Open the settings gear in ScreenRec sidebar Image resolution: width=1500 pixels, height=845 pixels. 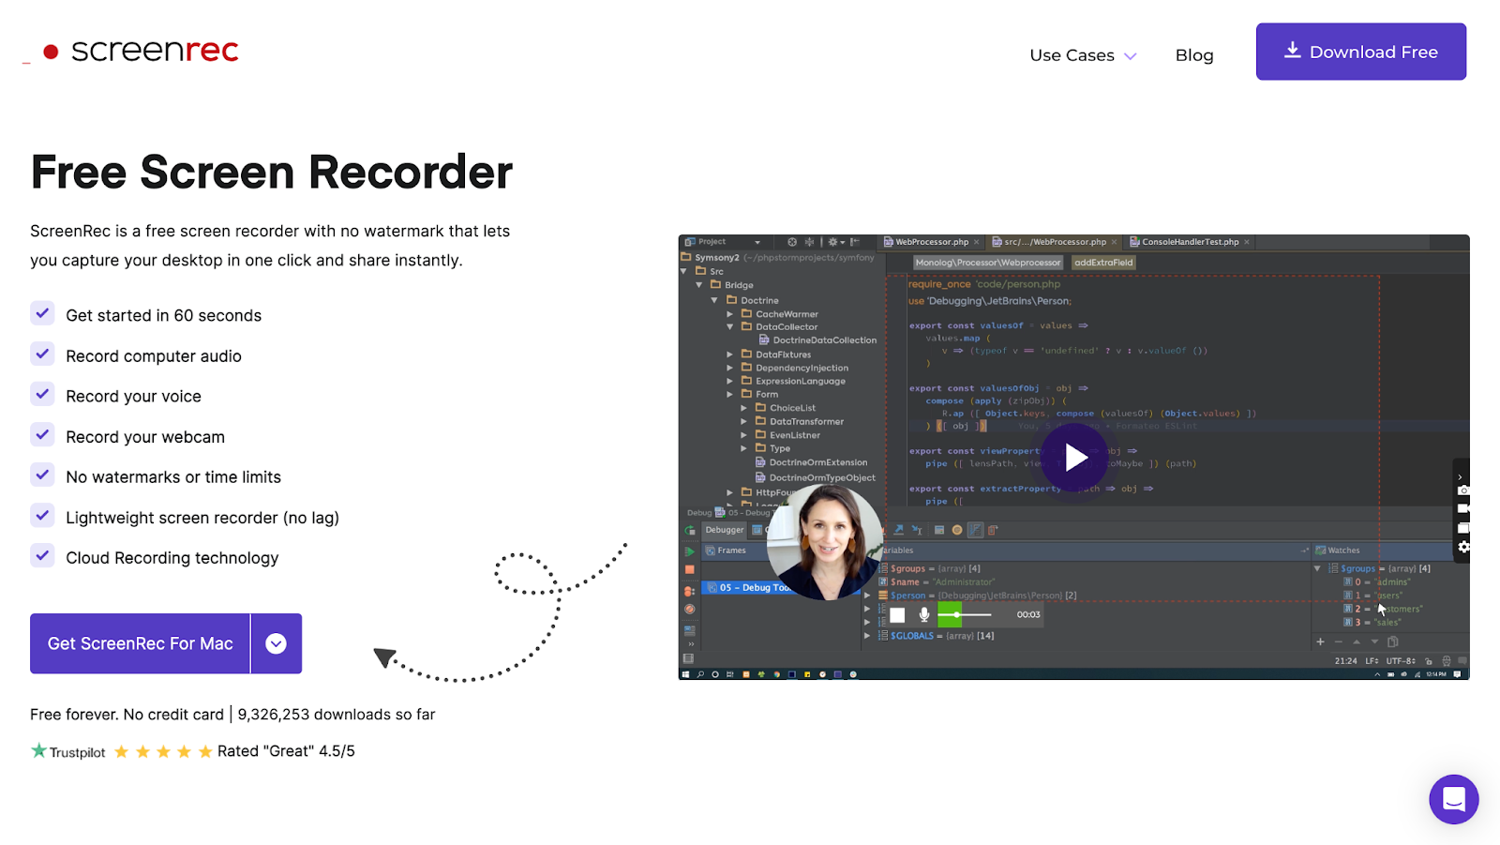pos(1463,547)
